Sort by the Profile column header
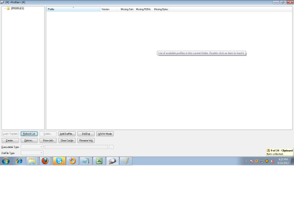Viewport: 294px width, 222px height. click(73, 9)
